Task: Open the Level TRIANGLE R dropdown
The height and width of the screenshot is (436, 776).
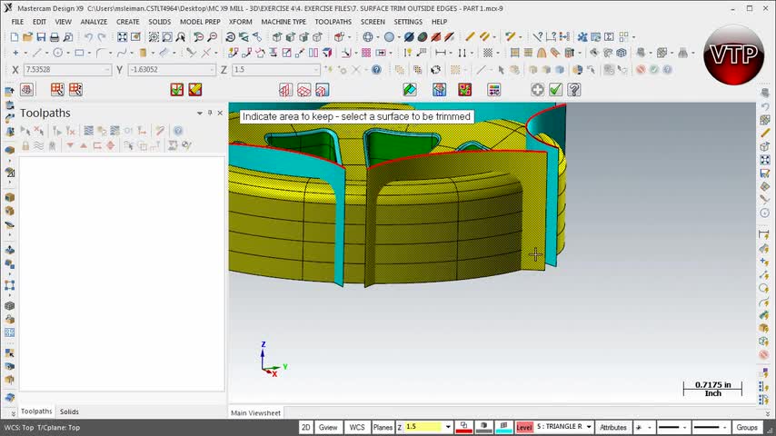Action: (589, 427)
